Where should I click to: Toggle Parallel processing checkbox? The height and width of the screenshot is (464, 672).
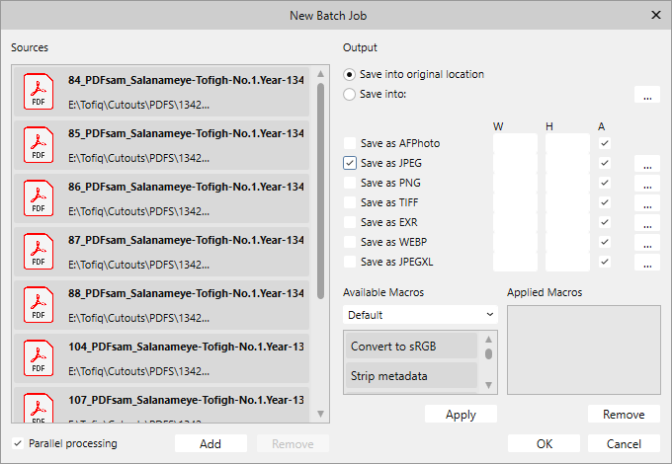pyautogui.click(x=19, y=443)
